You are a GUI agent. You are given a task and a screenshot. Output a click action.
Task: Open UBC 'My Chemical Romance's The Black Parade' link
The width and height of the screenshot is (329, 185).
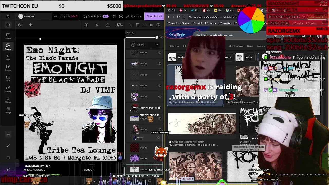pos(193,145)
